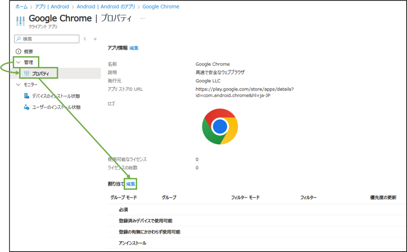The height and width of the screenshot is (252, 407).
Task: Collapse the モニター section chevron
Action: (18, 85)
